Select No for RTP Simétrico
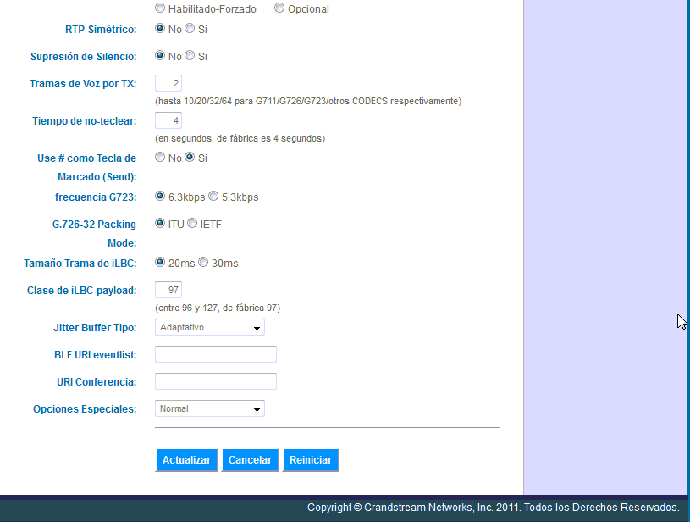Image resolution: width=690 pixels, height=522 pixels. pyautogui.click(x=158, y=28)
